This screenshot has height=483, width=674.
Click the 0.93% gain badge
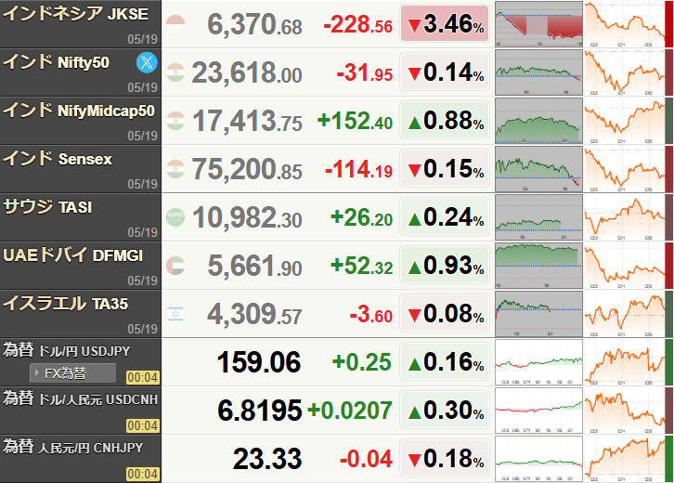point(445,265)
